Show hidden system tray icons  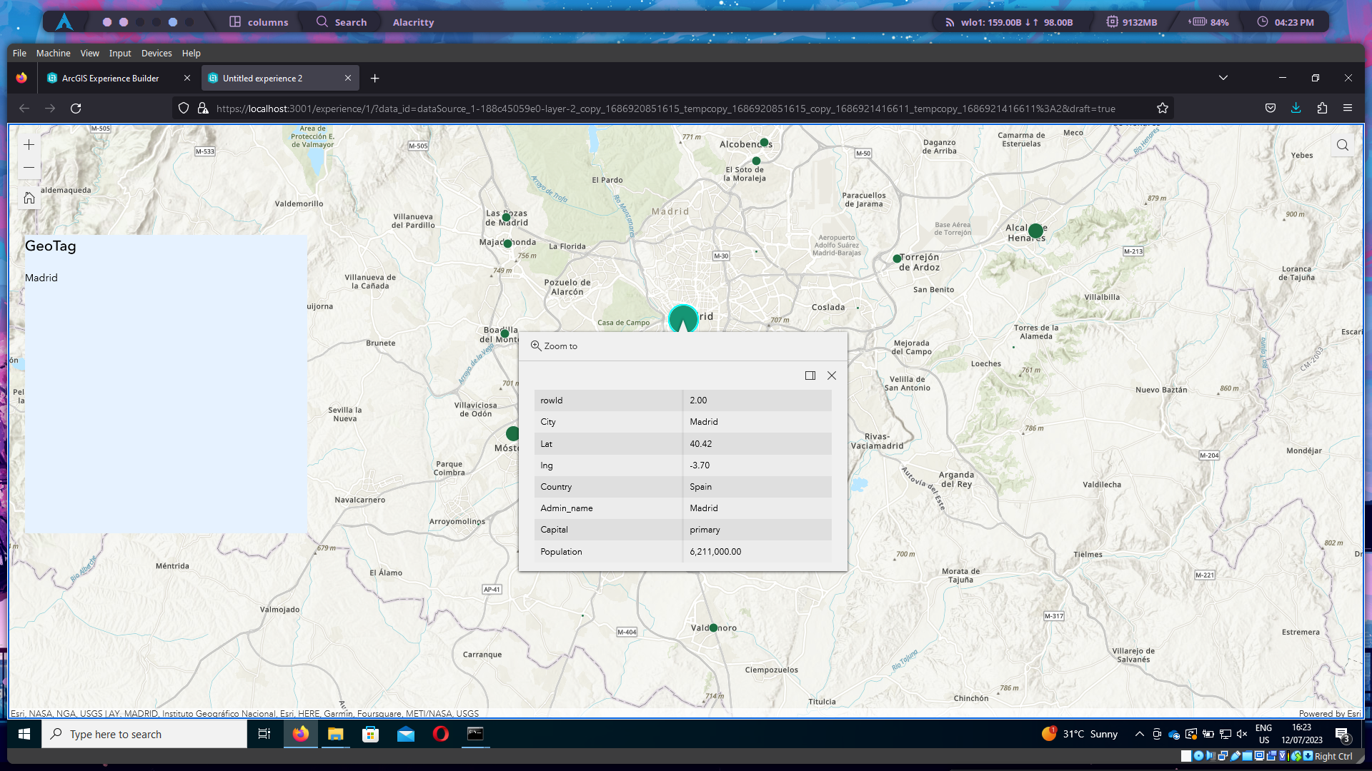(x=1140, y=734)
